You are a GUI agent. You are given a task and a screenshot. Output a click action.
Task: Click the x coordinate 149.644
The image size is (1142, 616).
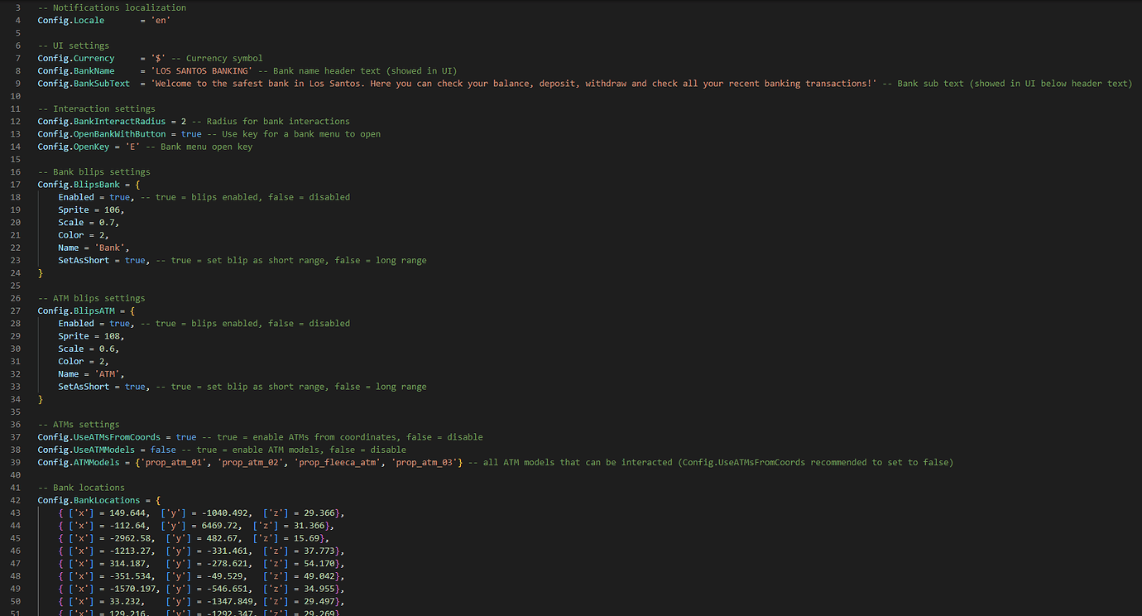pos(127,513)
